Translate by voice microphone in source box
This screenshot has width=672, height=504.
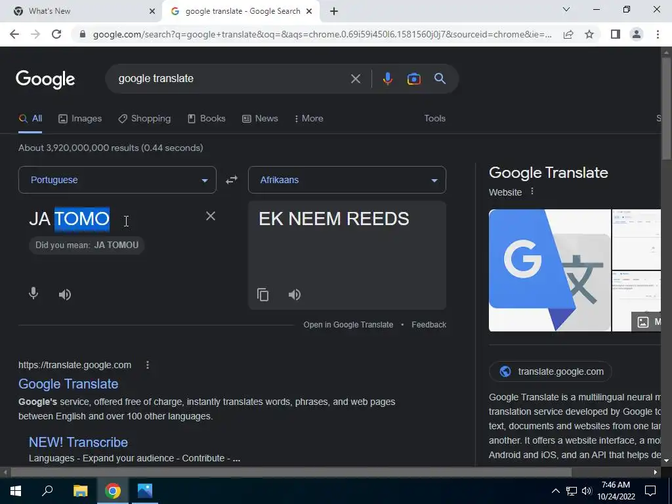[33, 293]
